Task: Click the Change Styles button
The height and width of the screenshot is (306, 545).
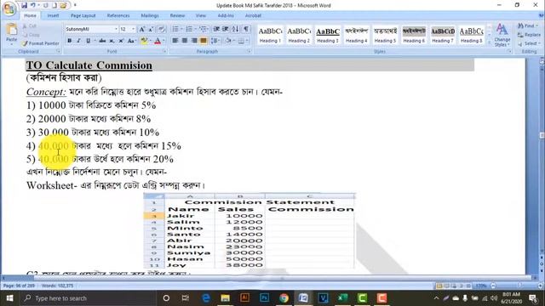Action: click(502, 36)
